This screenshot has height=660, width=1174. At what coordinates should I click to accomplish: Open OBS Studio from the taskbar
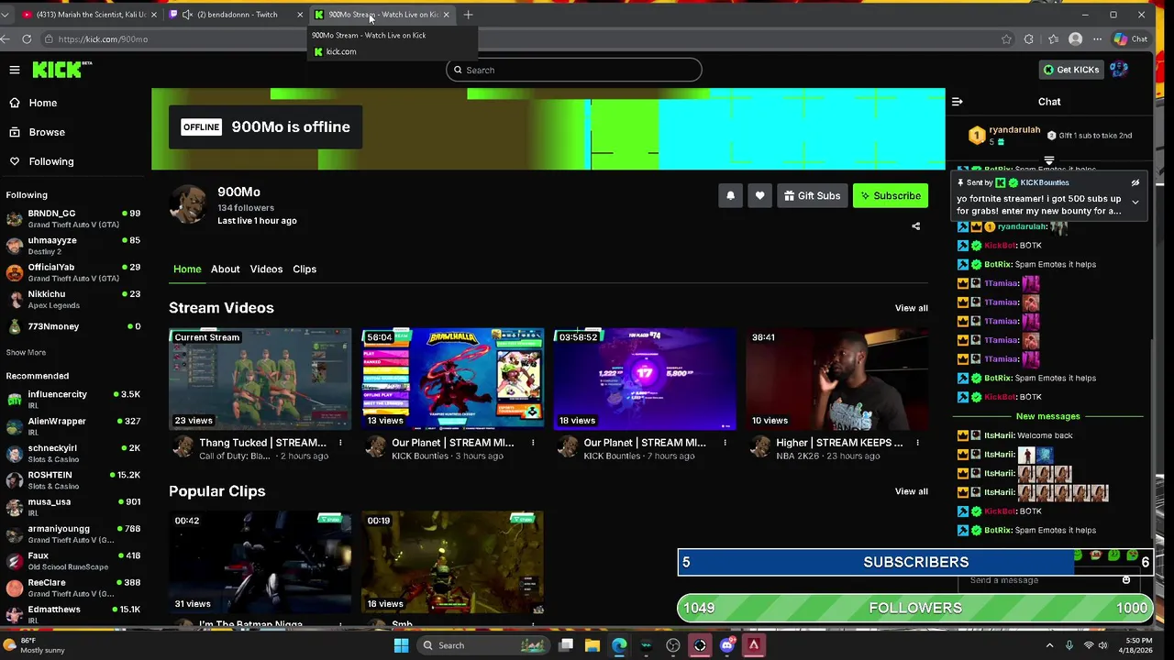(673, 645)
